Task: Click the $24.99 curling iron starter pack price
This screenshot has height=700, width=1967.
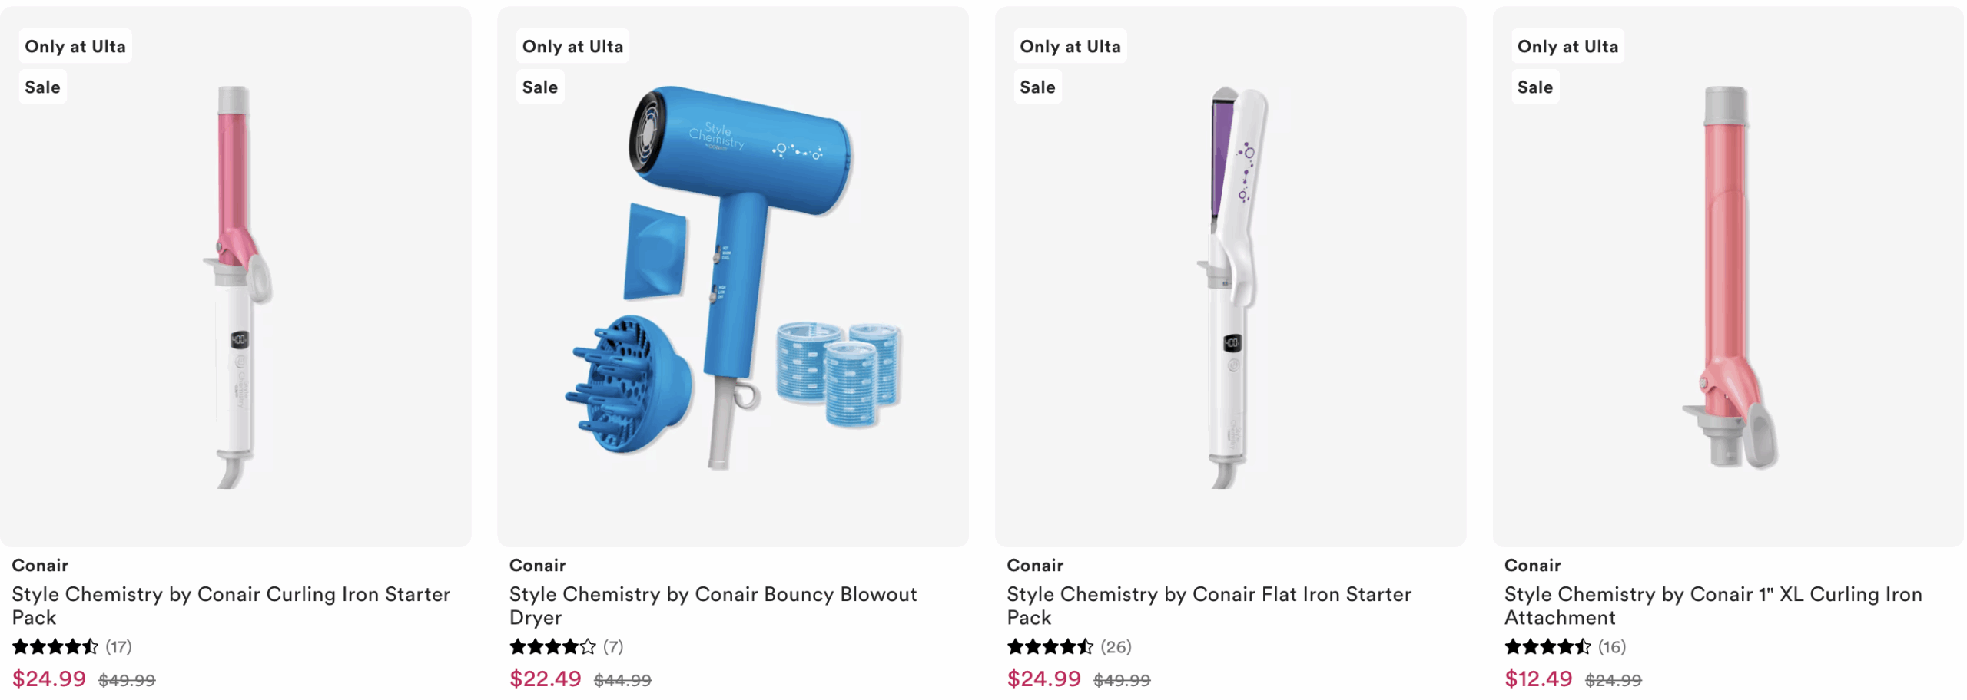Action: pos(49,679)
